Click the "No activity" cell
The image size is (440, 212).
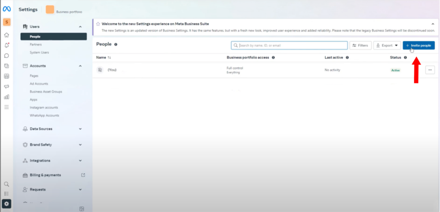coord(332,70)
